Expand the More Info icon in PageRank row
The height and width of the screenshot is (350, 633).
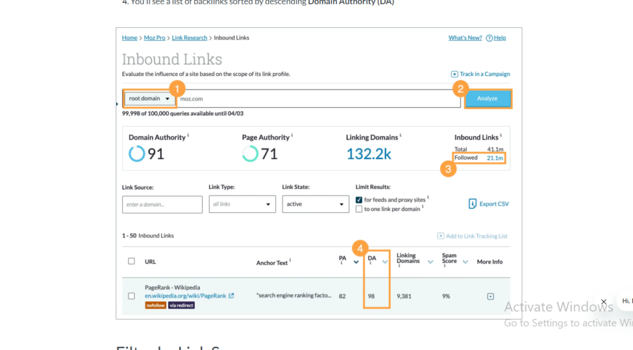point(490,296)
